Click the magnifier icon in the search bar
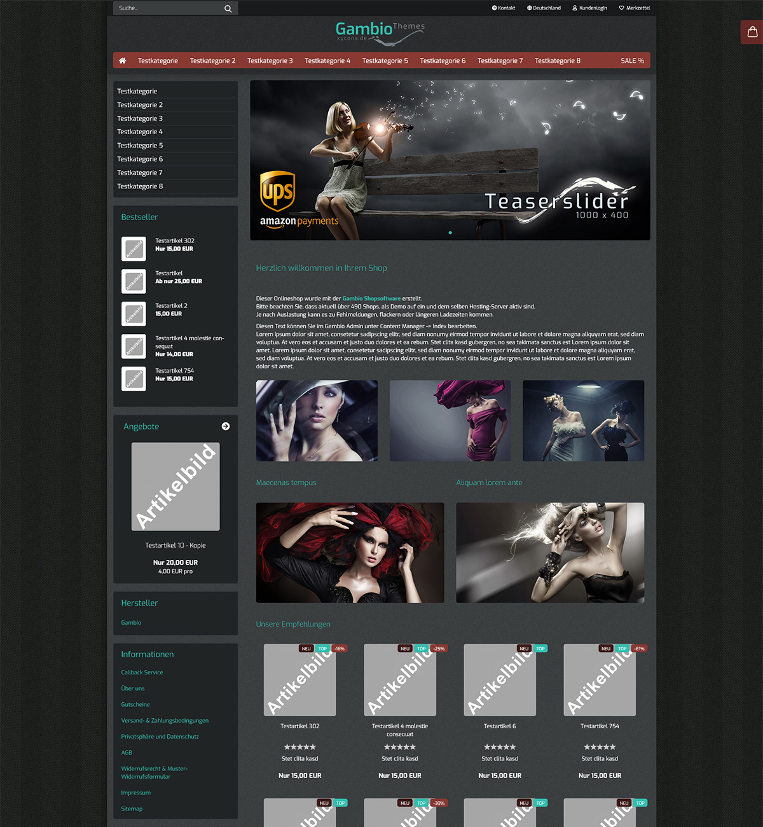 (x=228, y=8)
